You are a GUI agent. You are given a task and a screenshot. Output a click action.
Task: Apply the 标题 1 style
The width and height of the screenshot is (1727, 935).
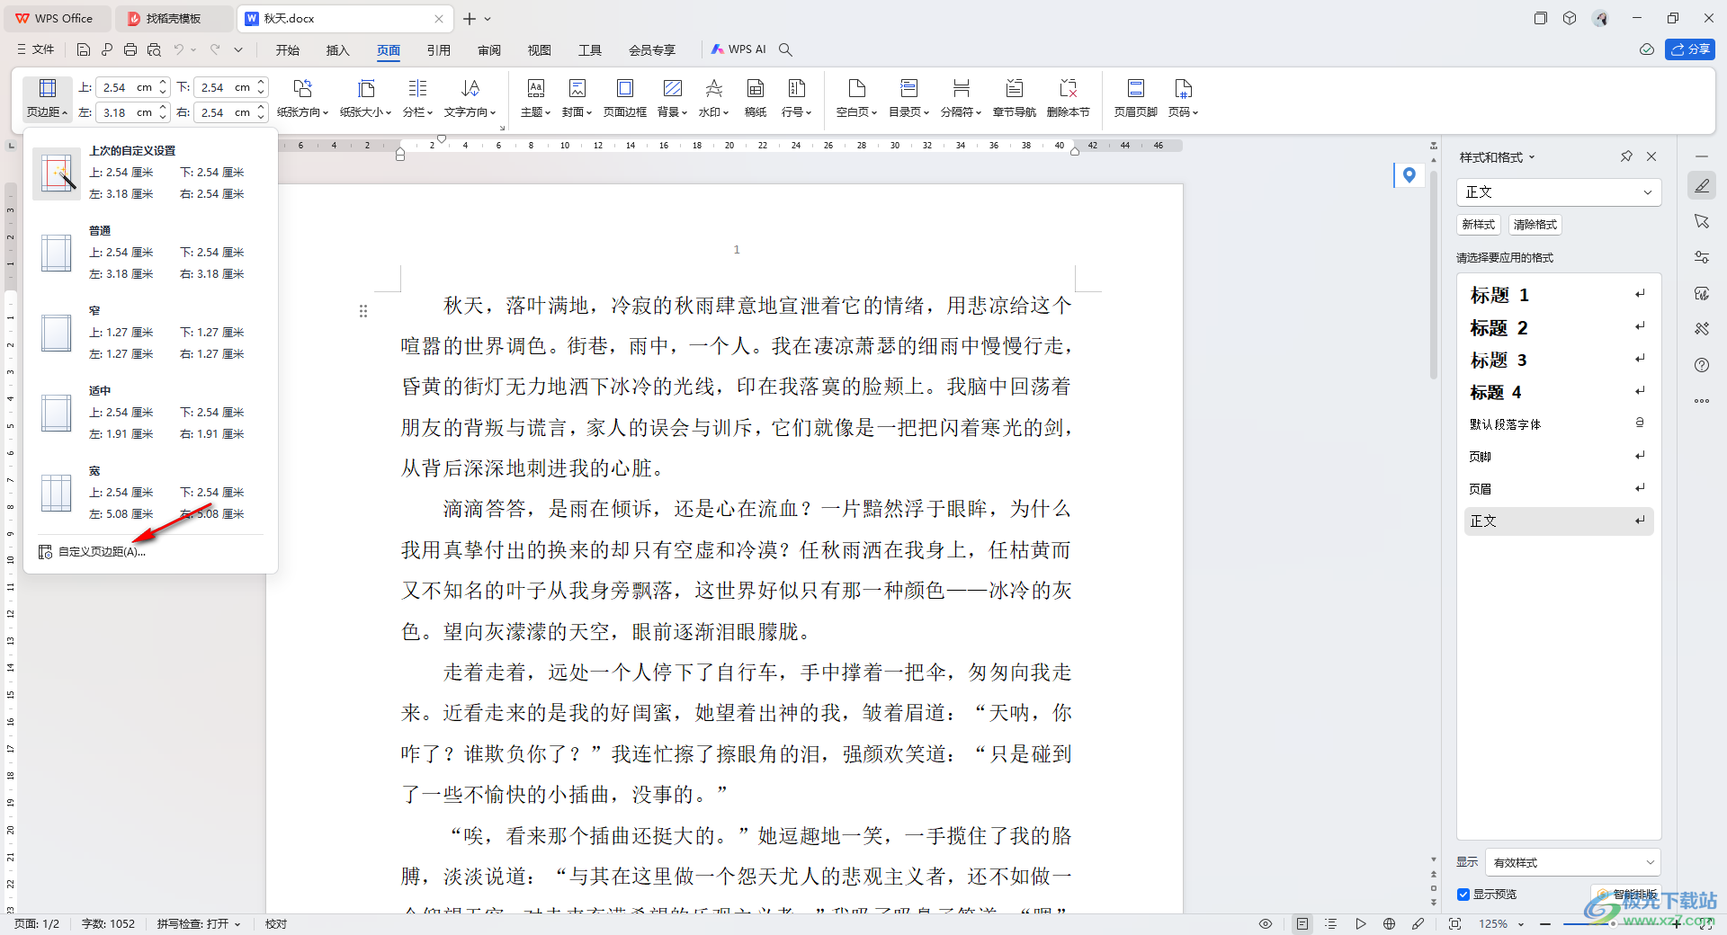pos(1559,295)
